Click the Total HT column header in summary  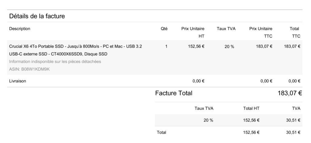[251, 108]
